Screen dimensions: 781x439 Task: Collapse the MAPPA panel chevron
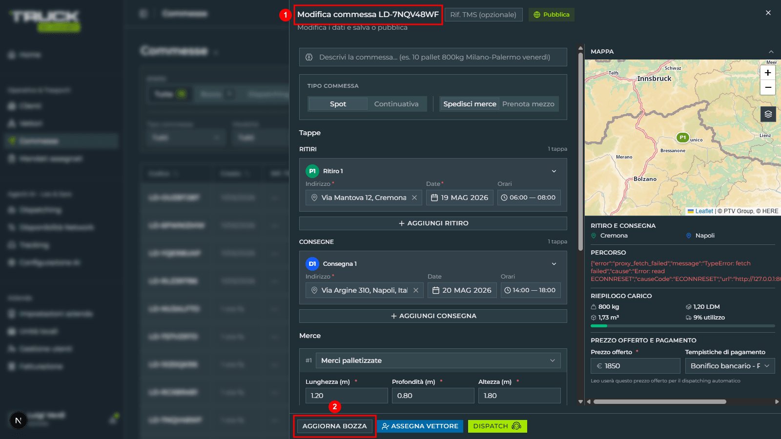click(771, 52)
